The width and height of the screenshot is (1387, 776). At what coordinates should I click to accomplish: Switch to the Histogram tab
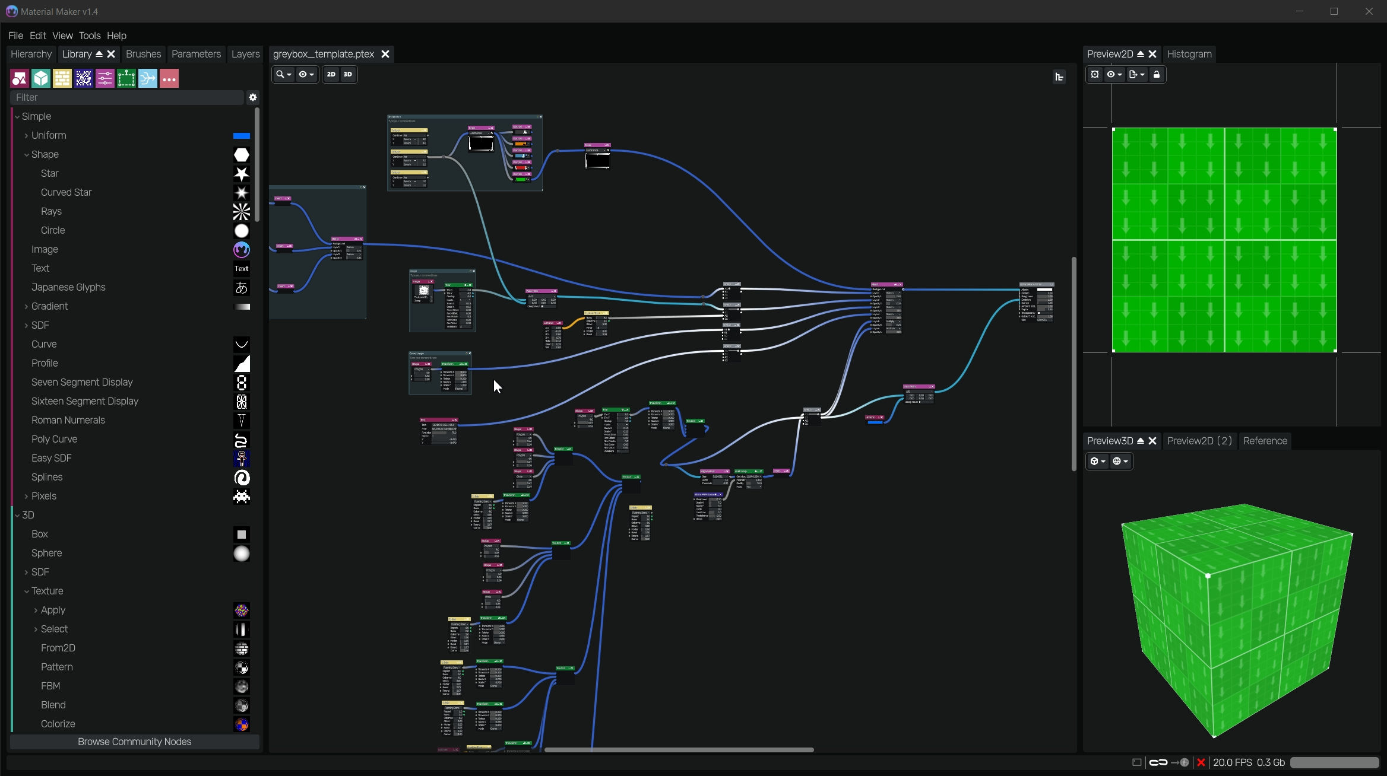pos(1189,54)
